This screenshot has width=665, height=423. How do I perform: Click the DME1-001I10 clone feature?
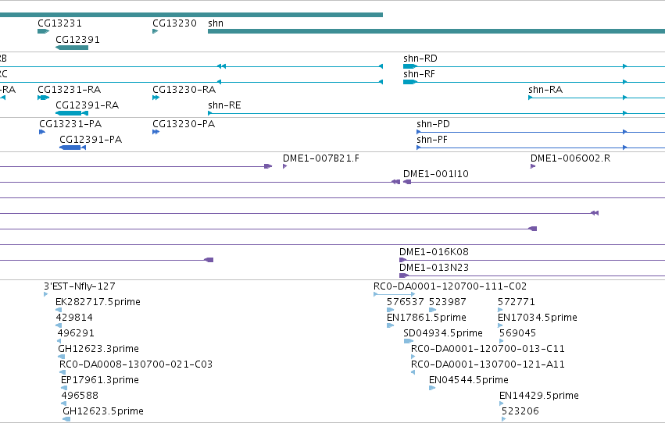(x=534, y=182)
